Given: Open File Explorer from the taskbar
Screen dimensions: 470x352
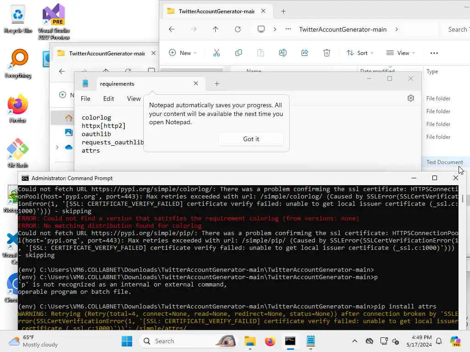Looking at the screenshot, I should point(250,341).
